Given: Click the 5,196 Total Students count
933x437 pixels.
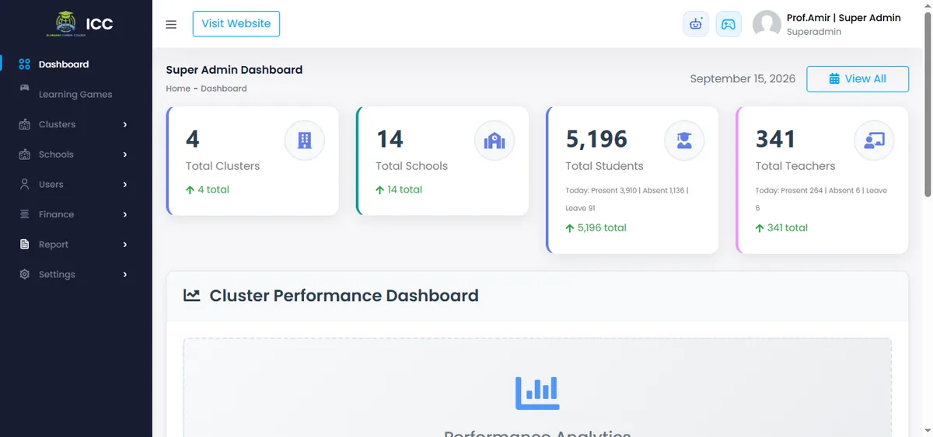Looking at the screenshot, I should click(596, 139).
